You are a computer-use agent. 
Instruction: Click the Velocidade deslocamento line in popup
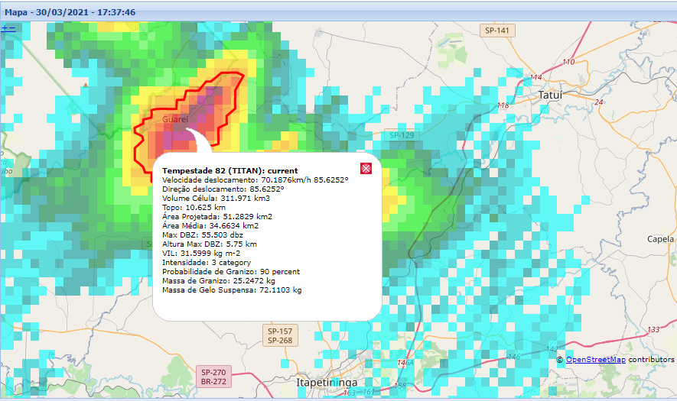coord(255,179)
